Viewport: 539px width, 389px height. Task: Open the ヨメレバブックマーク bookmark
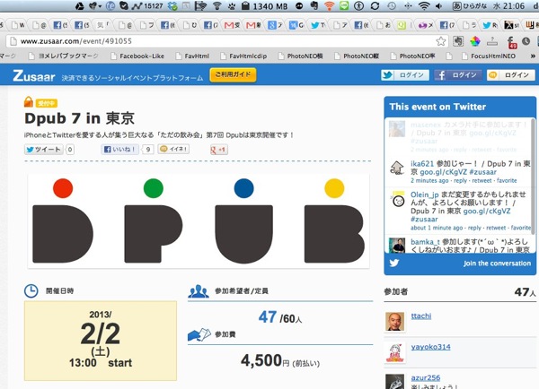click(64, 56)
